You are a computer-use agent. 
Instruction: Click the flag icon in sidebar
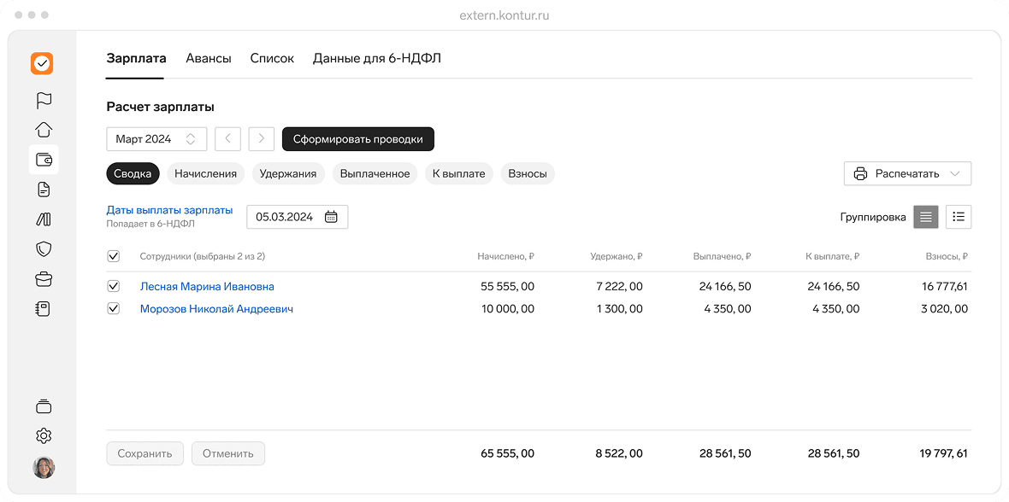44,101
